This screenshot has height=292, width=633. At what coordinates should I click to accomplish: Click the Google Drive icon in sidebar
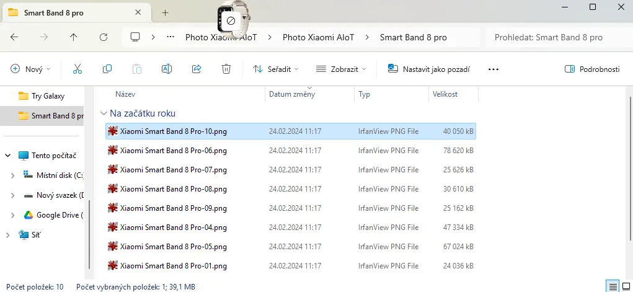[x=28, y=215]
